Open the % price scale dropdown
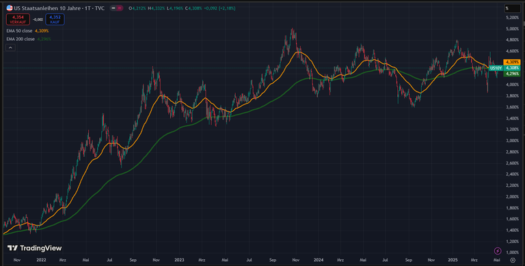Screen dimensions: 525x266 [512, 8]
